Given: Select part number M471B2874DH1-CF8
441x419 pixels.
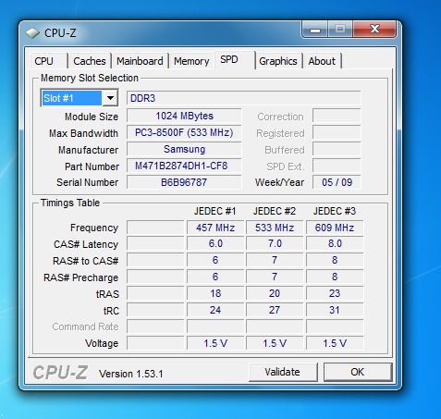Looking at the screenshot, I should pos(184,166).
